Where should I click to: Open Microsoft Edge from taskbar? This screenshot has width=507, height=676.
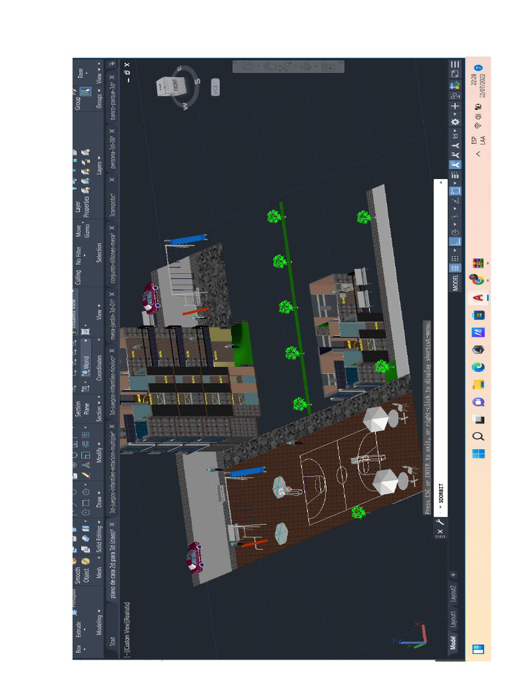(x=478, y=367)
